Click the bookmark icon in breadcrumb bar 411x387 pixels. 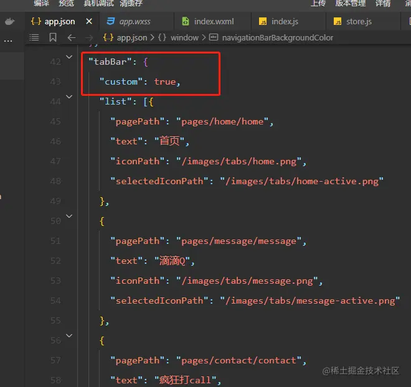53,37
